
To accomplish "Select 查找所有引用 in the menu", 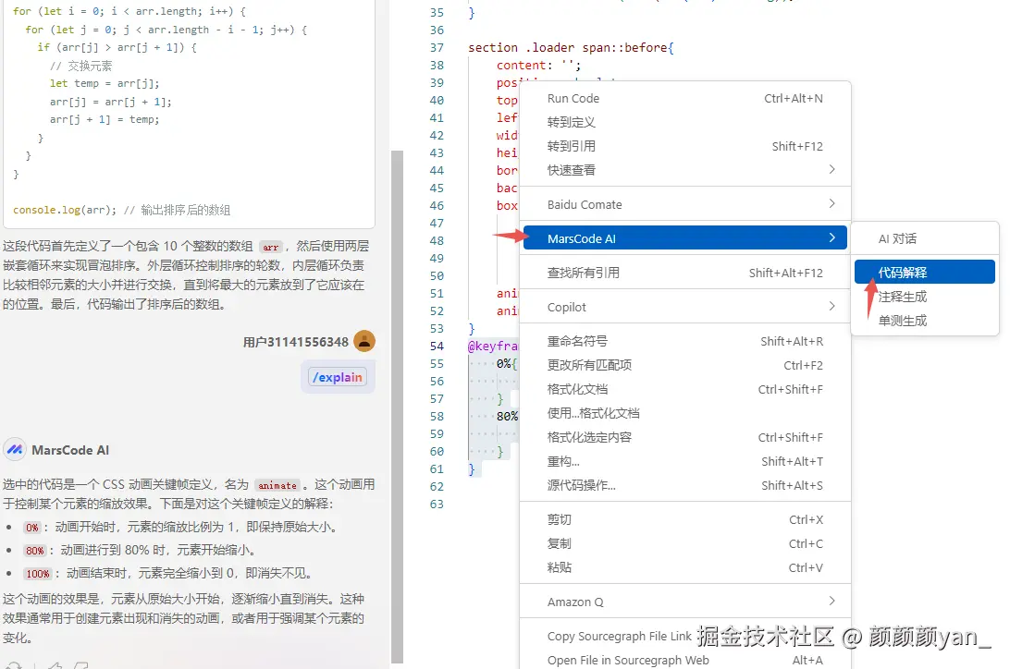I will point(685,273).
